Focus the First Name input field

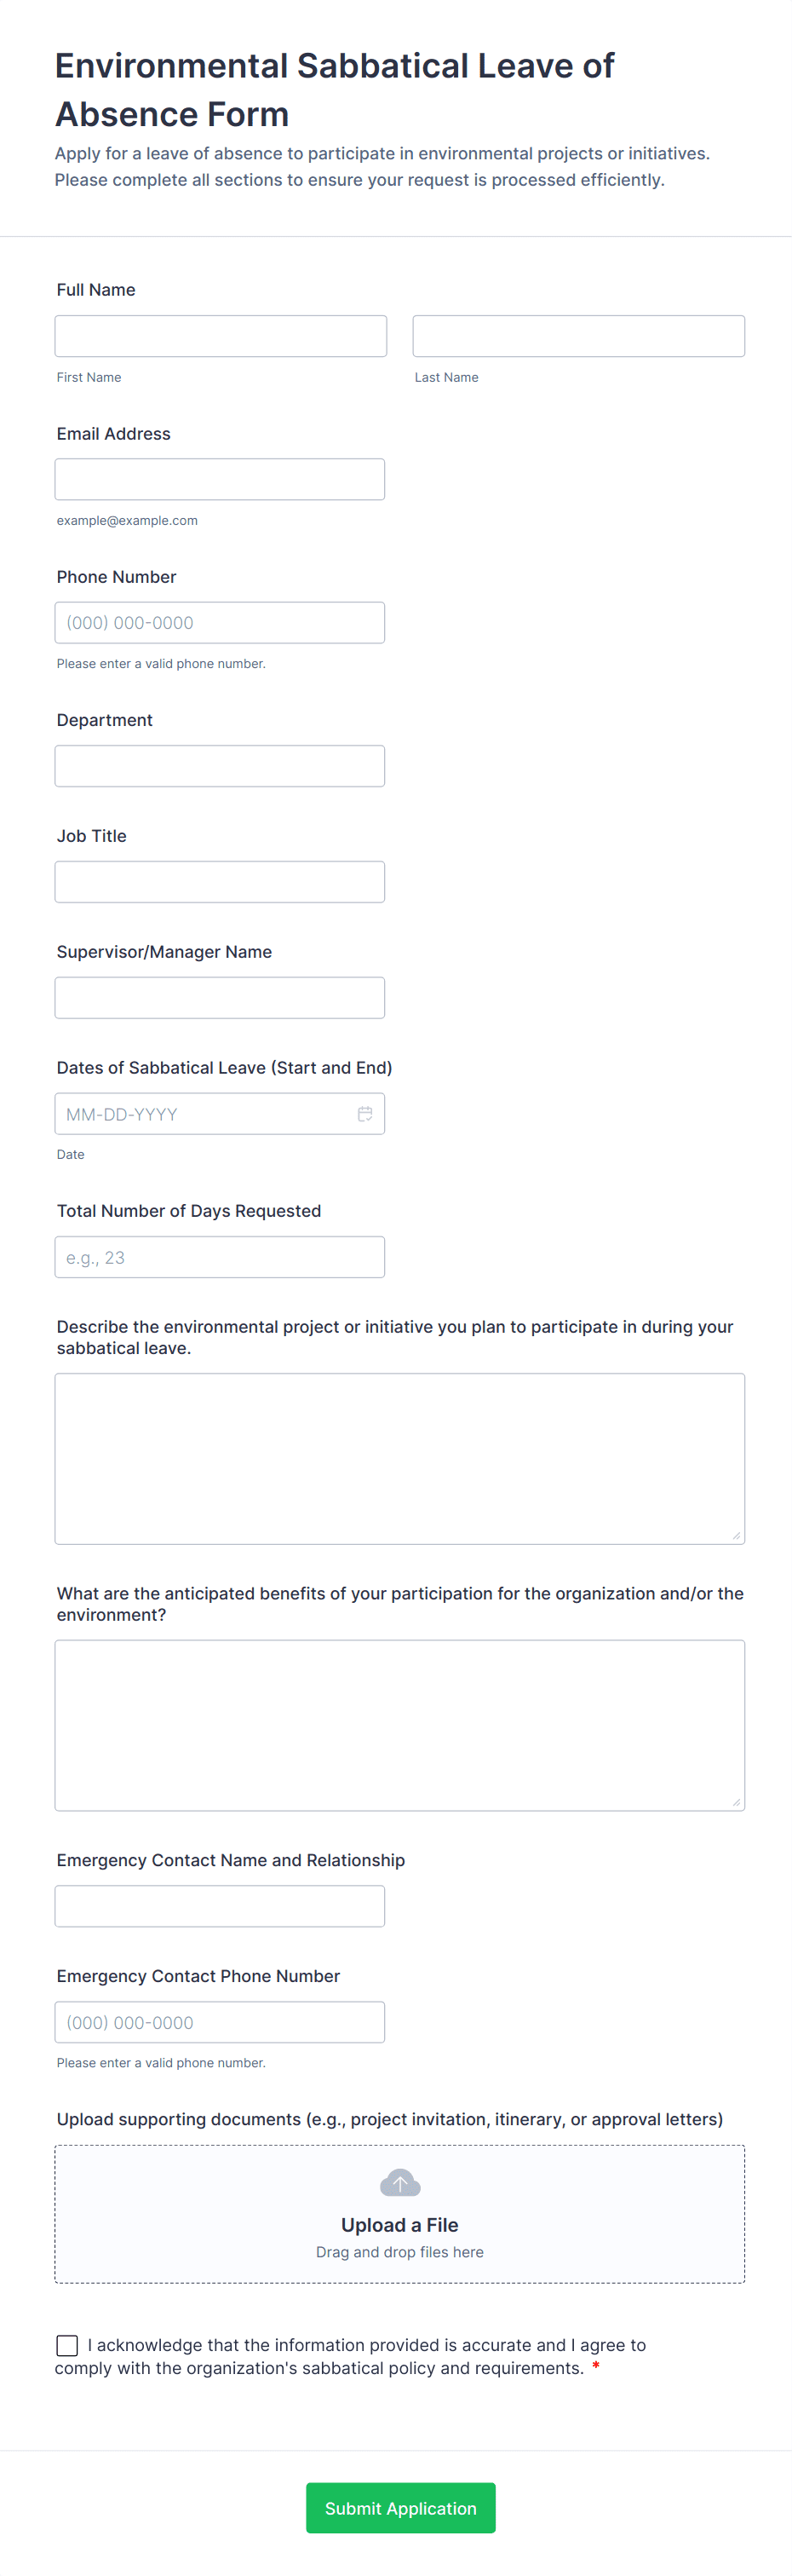[220, 336]
